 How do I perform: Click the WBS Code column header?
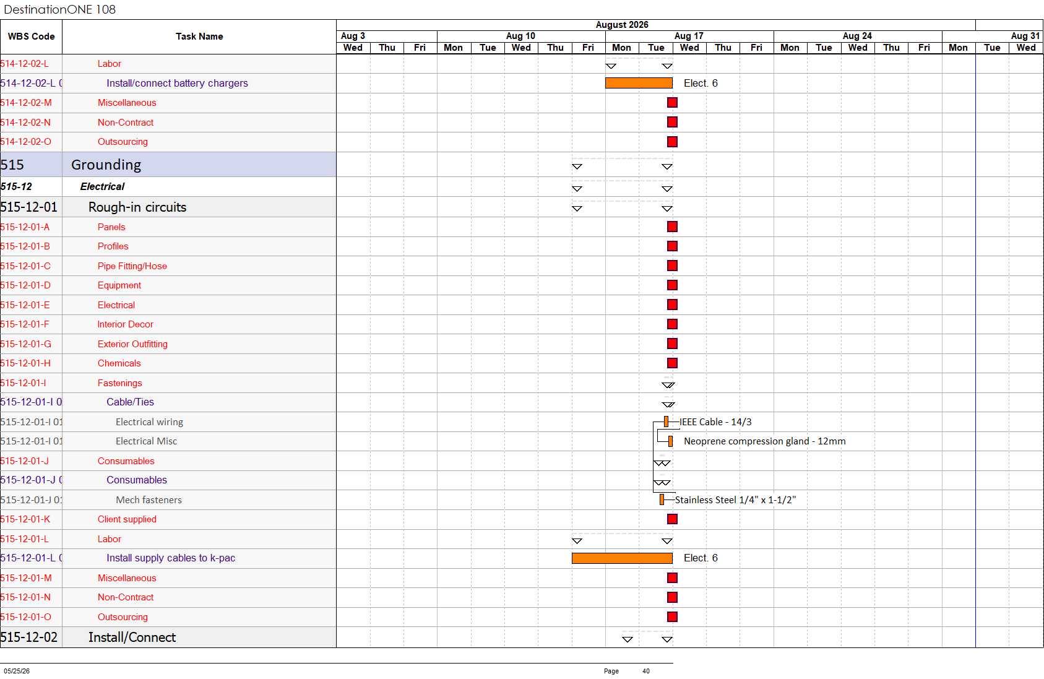[31, 37]
